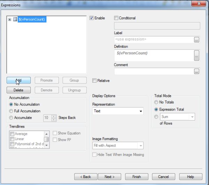The height and width of the screenshot is (185, 209).
Task: Click the Trendlines list scroll up arrow
Action: click(46, 134)
